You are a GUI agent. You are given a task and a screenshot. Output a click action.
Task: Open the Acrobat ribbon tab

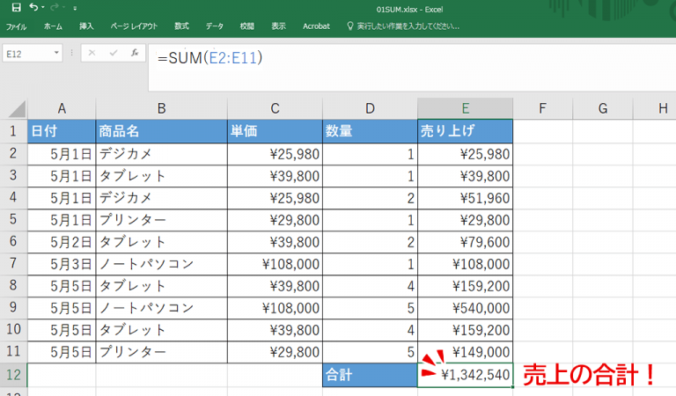coord(316,26)
